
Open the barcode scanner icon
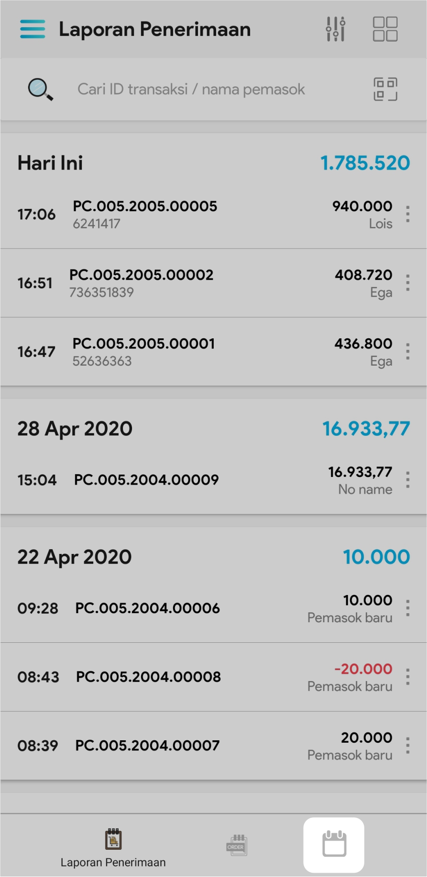(x=385, y=89)
